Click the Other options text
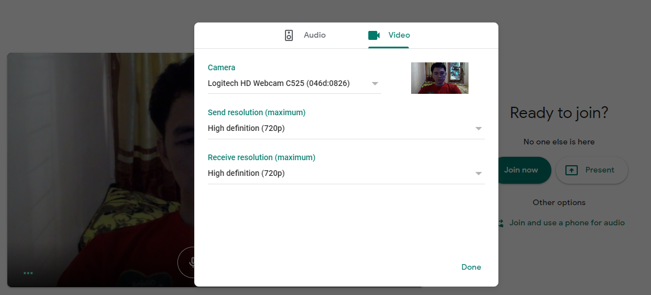 click(x=559, y=203)
